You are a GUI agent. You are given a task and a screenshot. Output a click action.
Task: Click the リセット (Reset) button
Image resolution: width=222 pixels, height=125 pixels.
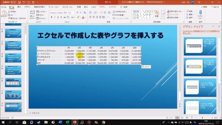[x=40, y=15]
